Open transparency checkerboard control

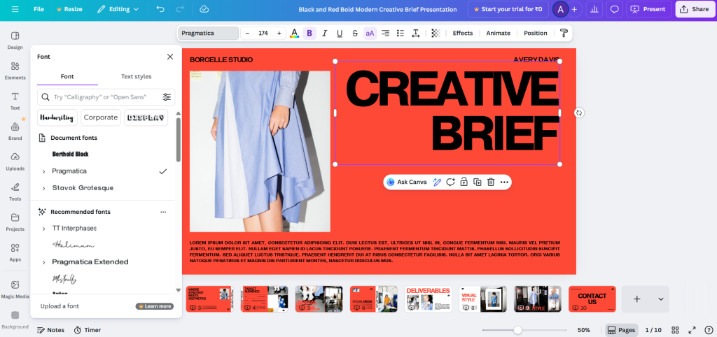436,33
